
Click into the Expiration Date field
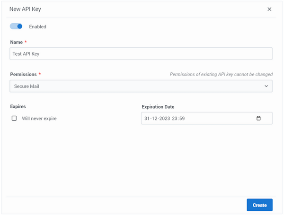pyautogui.click(x=207, y=118)
